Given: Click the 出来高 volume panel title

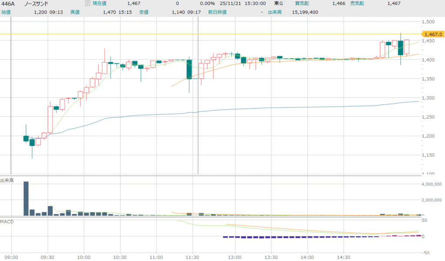Looking at the screenshot, I should [7, 180].
